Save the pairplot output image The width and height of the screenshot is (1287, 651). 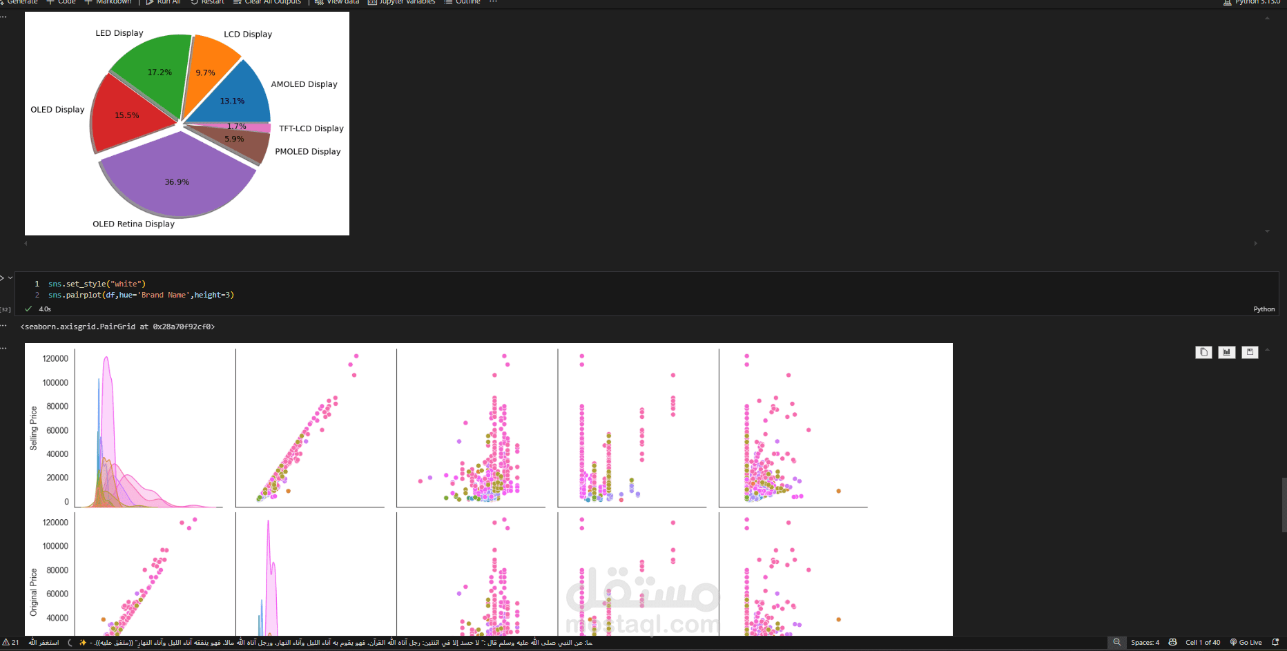(1250, 352)
